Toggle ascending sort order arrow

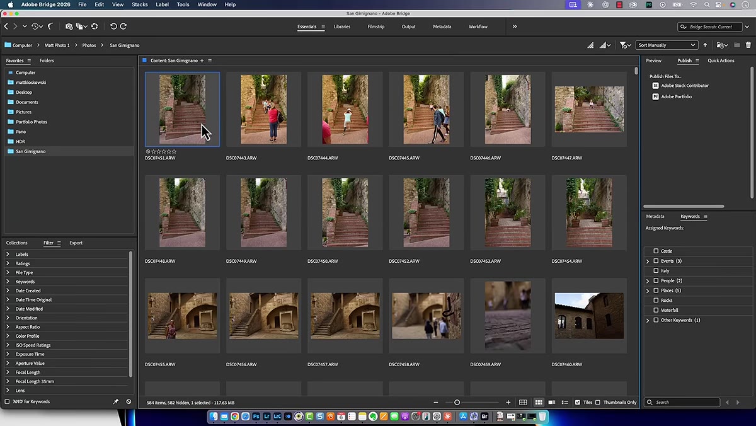pos(705,45)
